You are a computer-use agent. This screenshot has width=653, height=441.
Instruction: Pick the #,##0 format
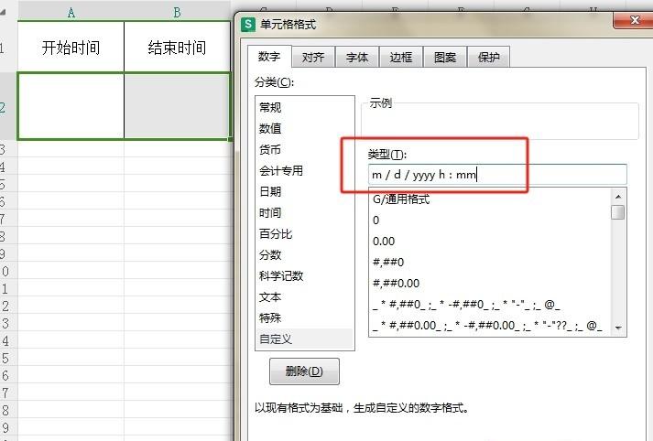490,263
